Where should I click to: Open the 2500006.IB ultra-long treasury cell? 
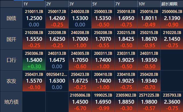pos(172,18)
